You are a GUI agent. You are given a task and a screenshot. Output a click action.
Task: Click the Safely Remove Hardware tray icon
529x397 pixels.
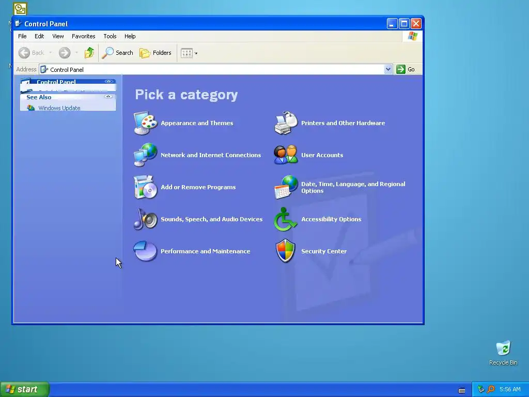click(481, 389)
